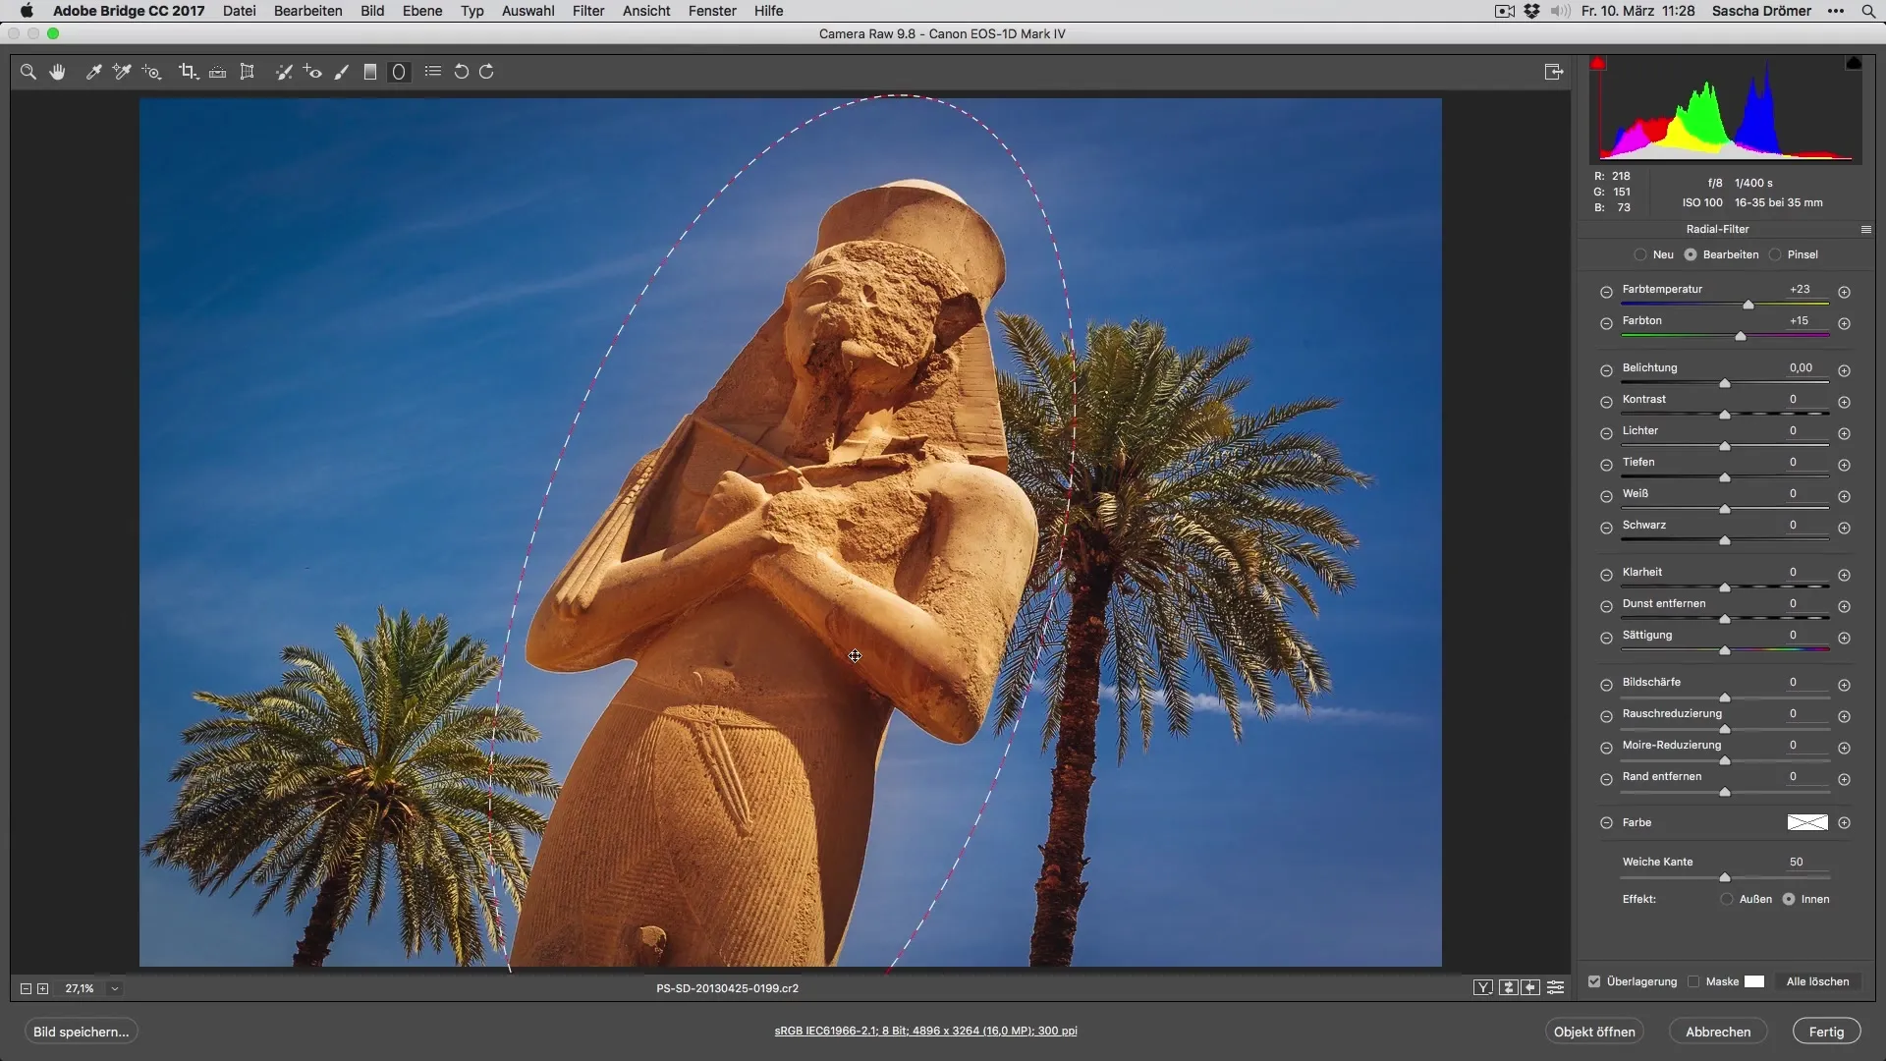This screenshot has width=1886, height=1061.
Task: Click Objekt öffnen button
Action: (x=1594, y=1032)
